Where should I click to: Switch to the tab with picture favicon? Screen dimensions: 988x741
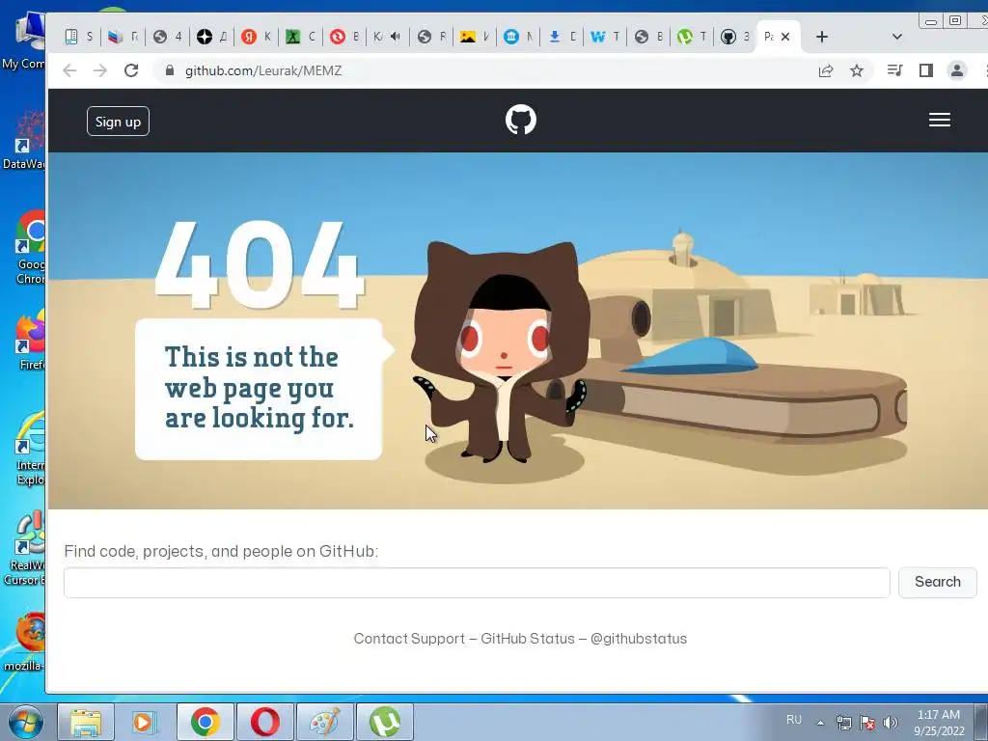click(474, 37)
